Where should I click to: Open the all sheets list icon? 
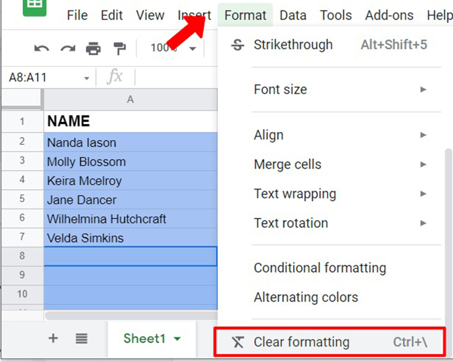81,338
